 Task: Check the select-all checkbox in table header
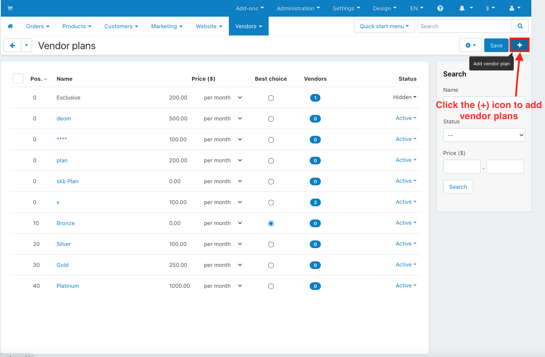tap(18, 79)
